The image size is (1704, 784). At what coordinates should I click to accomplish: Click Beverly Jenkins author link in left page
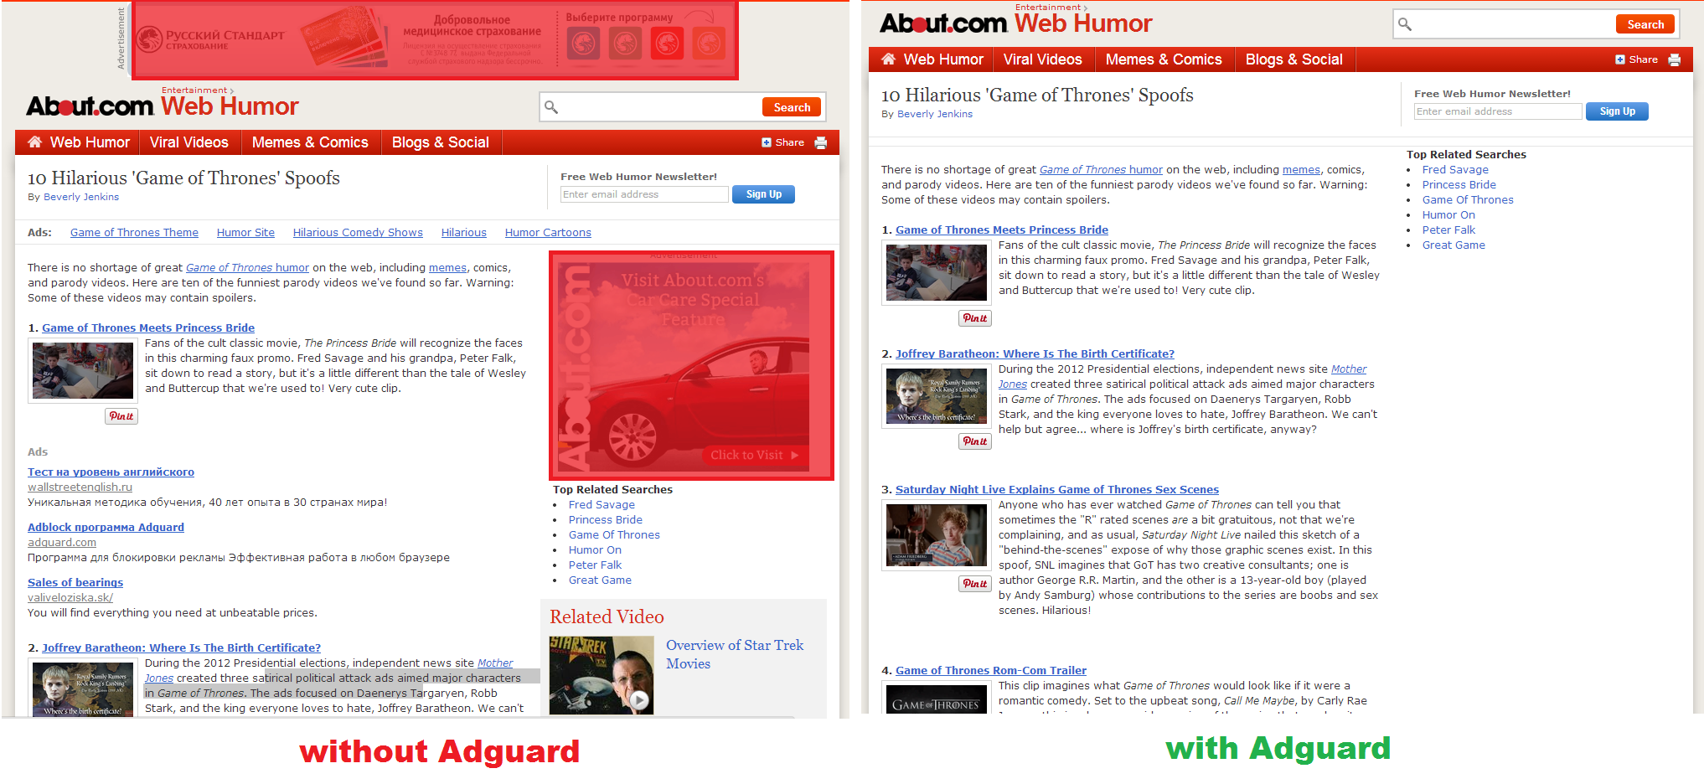(x=81, y=197)
